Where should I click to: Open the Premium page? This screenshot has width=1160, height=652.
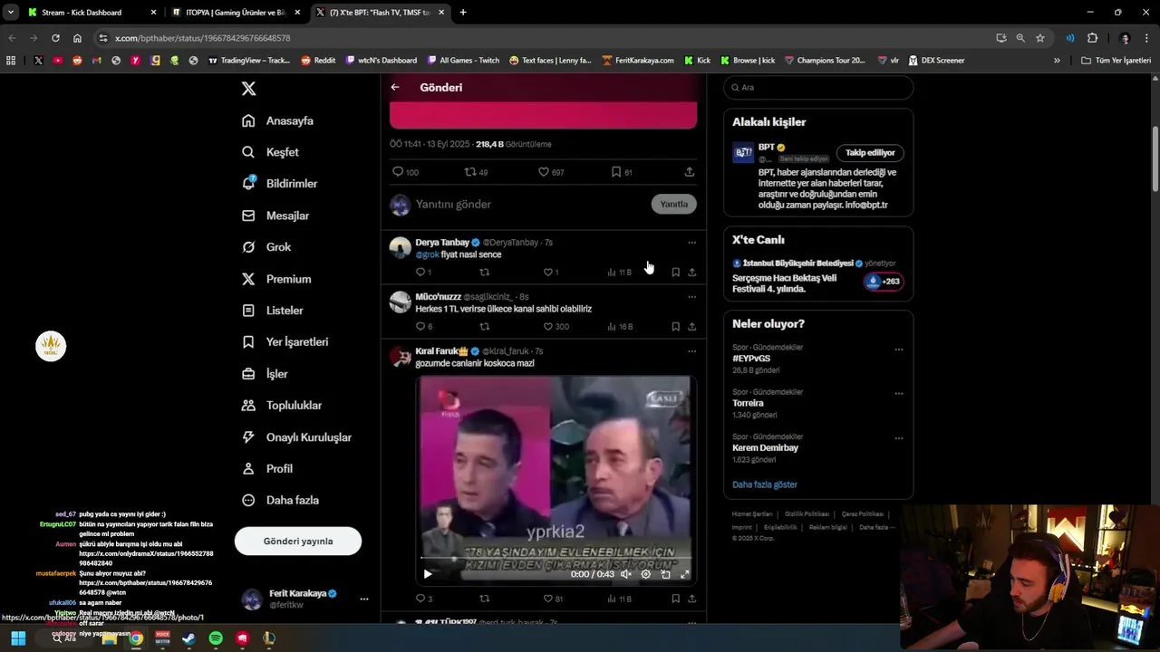[276, 279]
